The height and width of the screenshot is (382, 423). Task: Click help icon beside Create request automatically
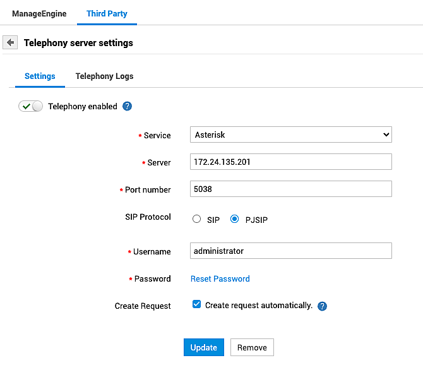322,306
